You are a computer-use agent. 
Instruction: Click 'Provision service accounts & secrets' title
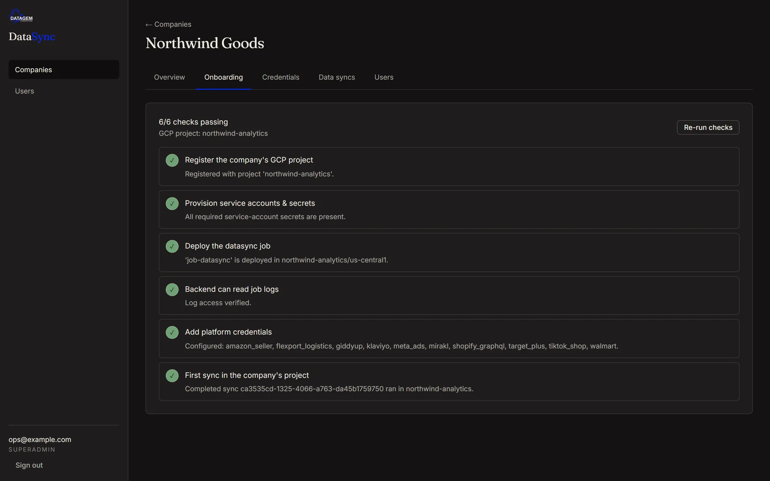click(x=250, y=203)
